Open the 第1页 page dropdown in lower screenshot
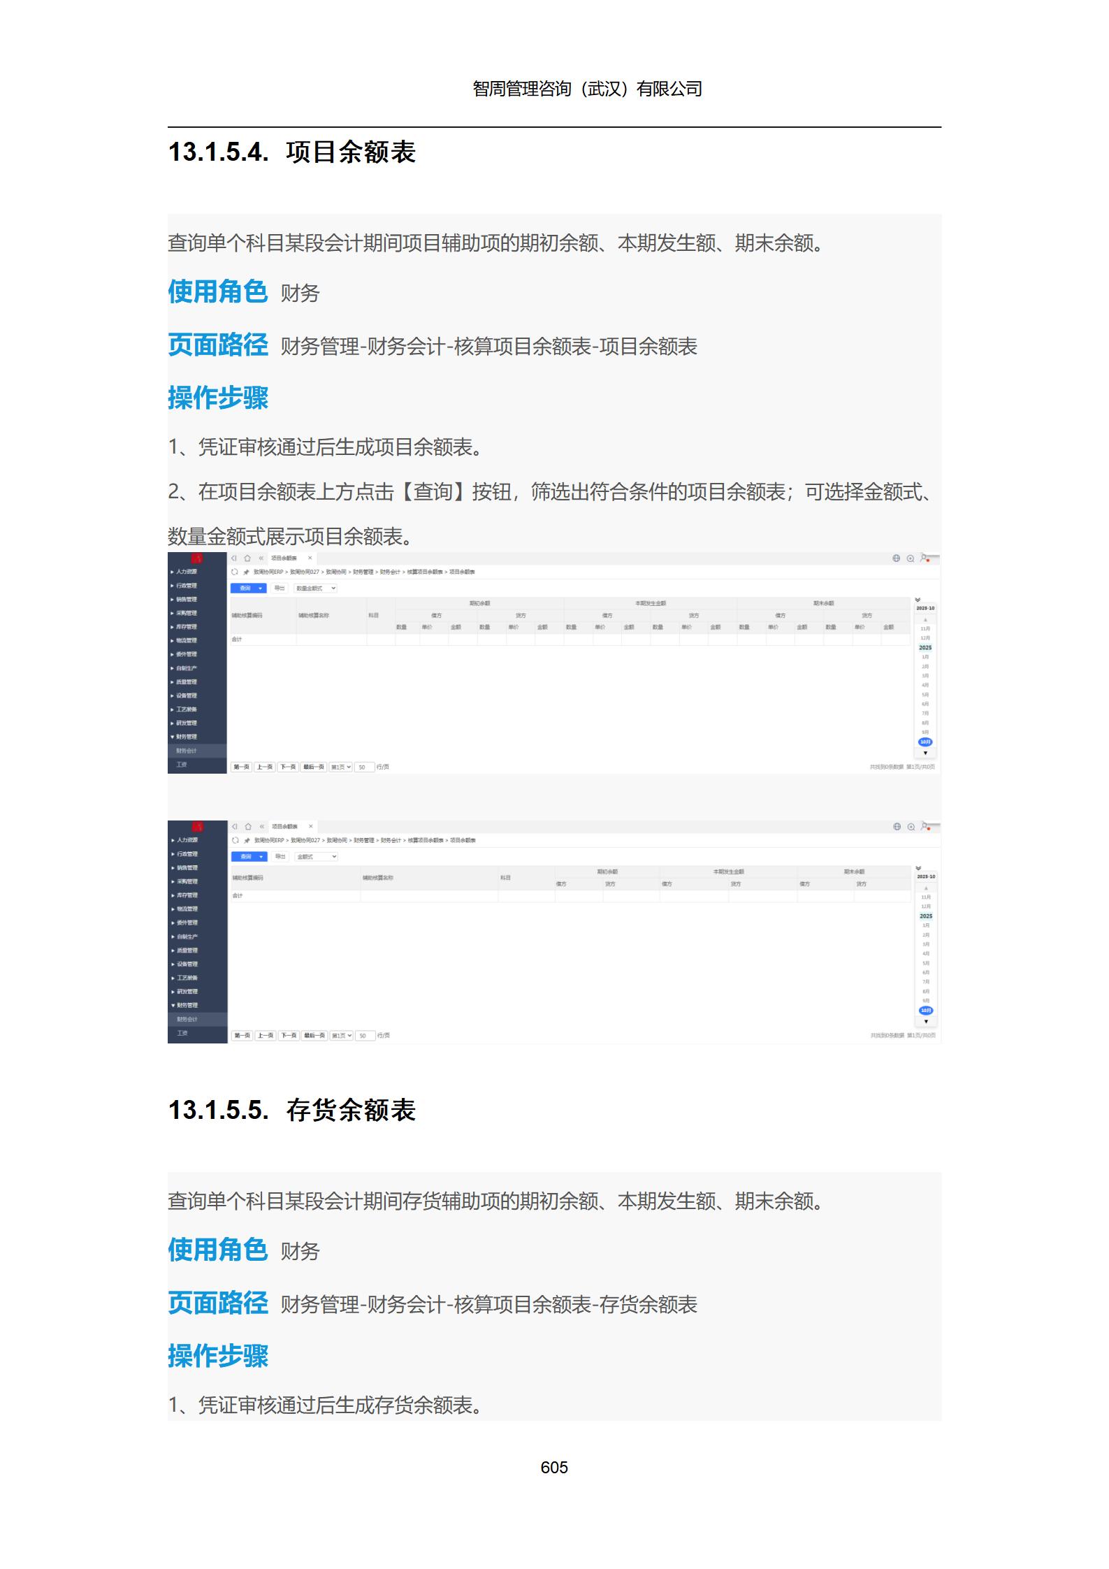Screen dimensions: 1109x1569 (x=342, y=1035)
